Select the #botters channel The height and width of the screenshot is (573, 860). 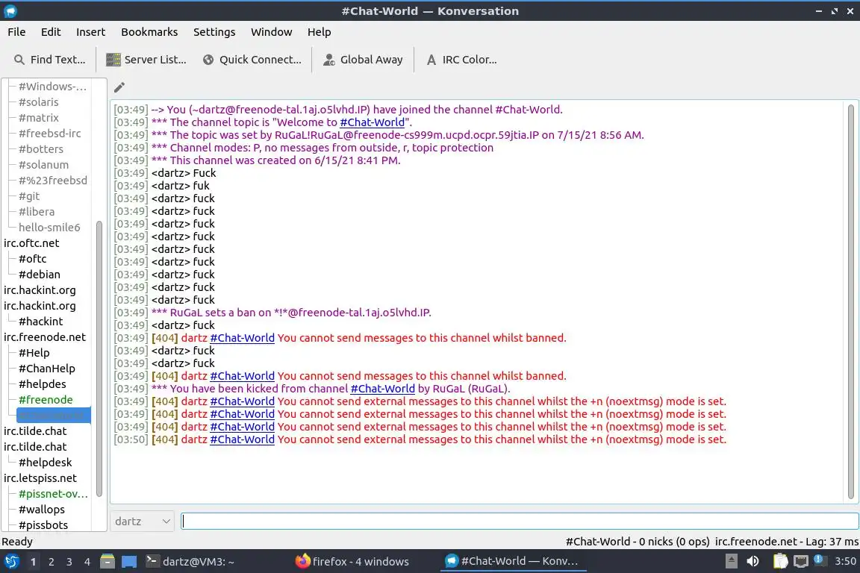tap(40, 149)
